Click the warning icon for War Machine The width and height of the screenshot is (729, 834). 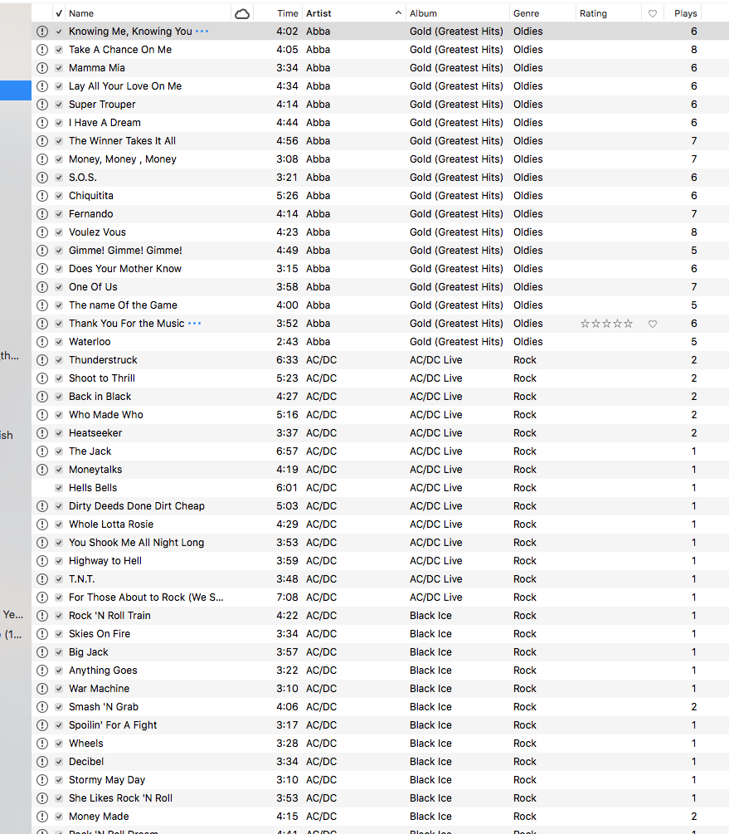point(42,688)
